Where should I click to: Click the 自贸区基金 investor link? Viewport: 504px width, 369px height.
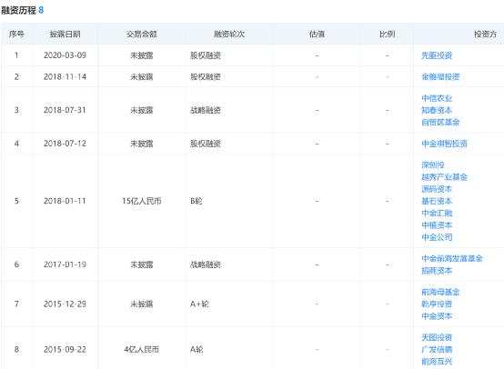coord(440,123)
